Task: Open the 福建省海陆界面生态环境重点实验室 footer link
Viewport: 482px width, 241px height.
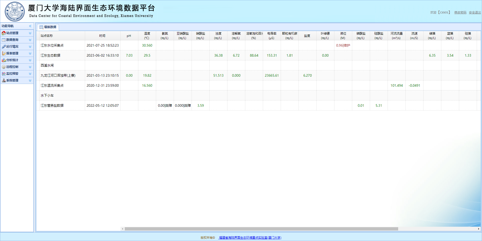Action: click(250, 238)
